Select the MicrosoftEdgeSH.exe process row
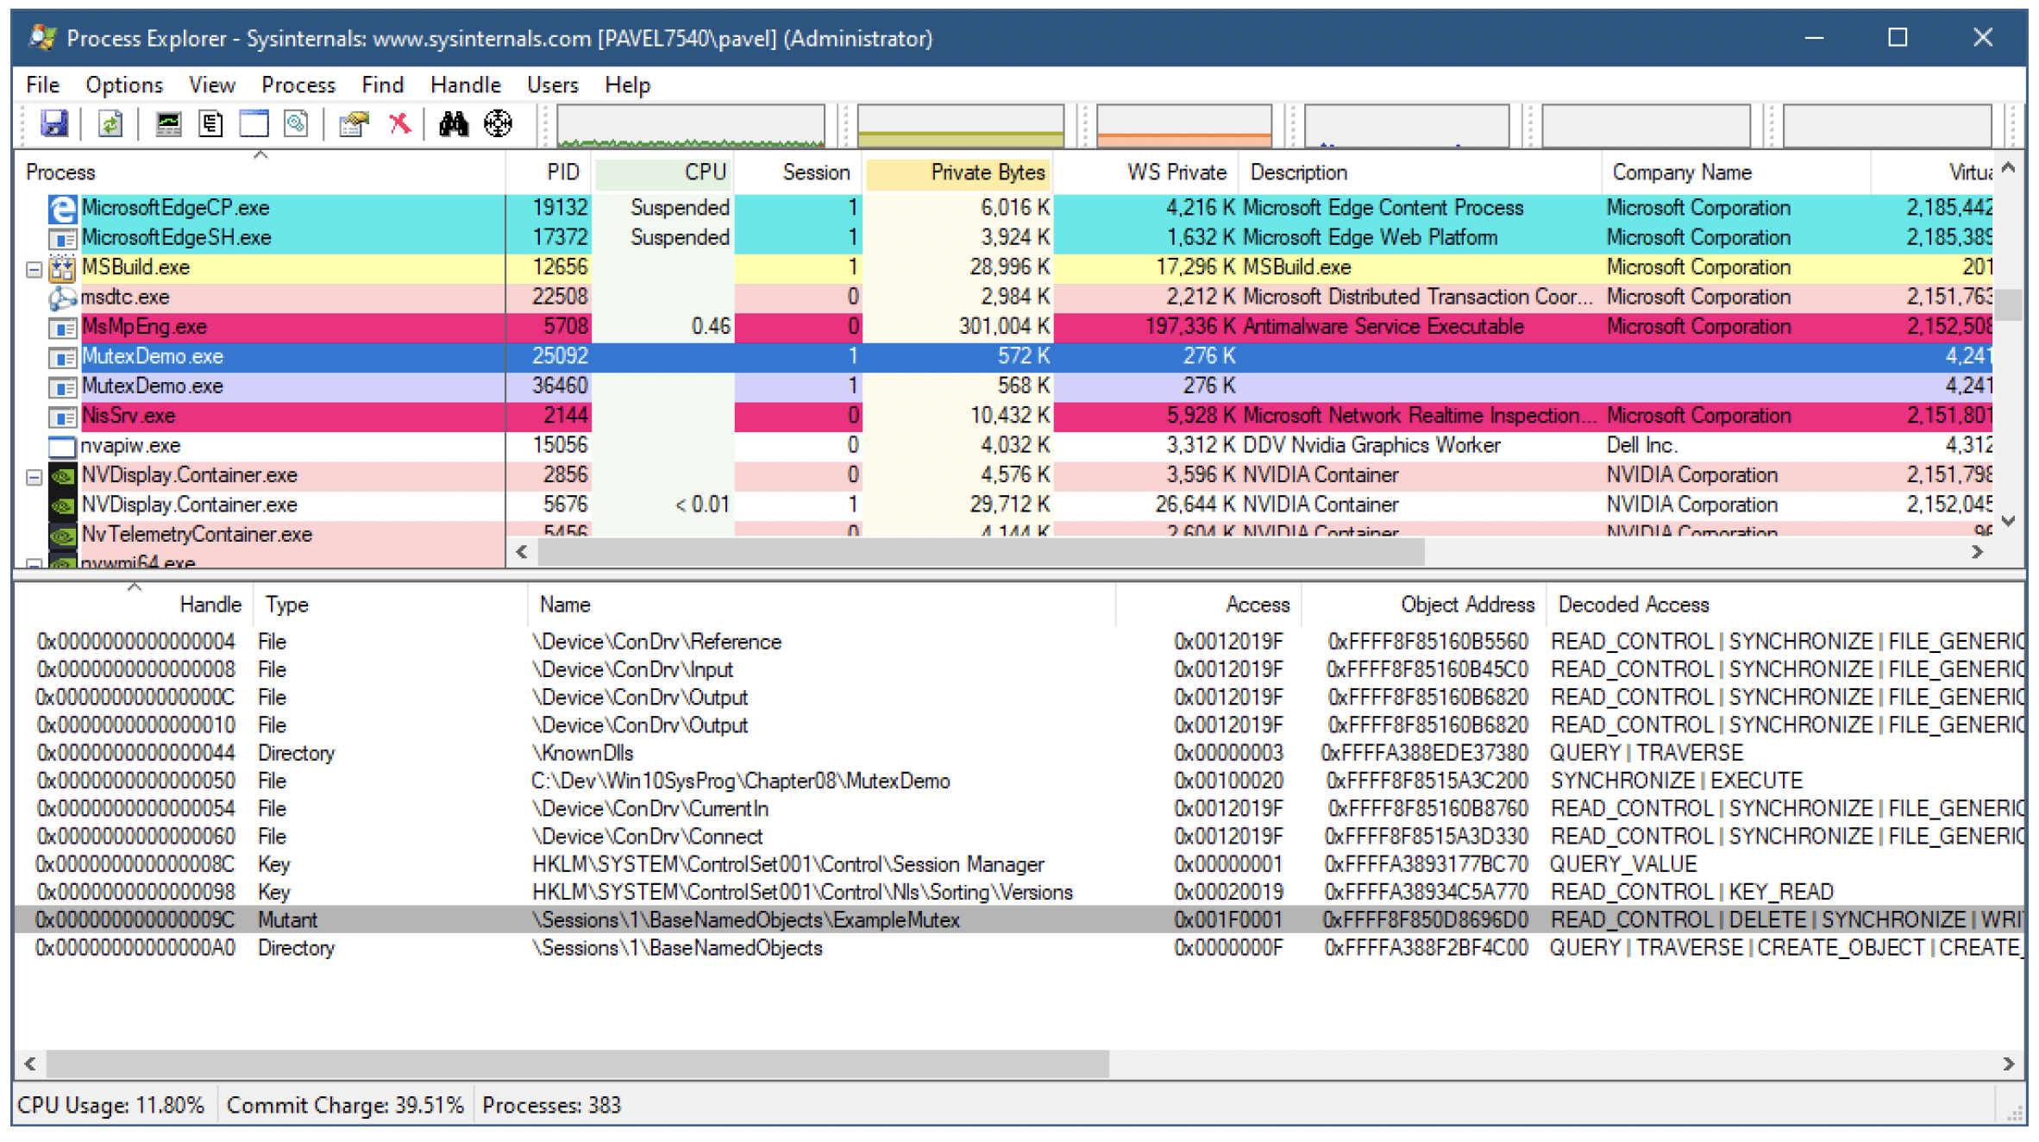The height and width of the screenshot is (1142, 2039). (1004, 238)
